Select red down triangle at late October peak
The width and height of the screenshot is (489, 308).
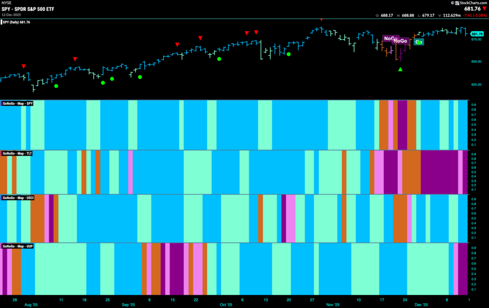pos(321,20)
